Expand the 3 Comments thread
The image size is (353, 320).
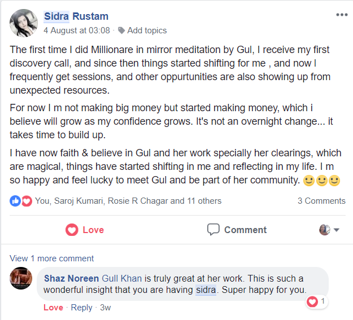pos(321,201)
